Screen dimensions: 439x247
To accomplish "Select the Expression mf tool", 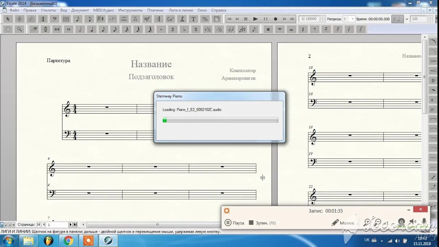I will (x=147, y=19).
